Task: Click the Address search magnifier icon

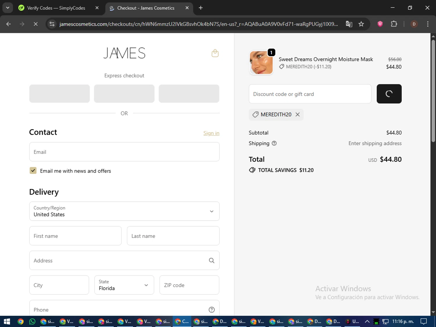Action: 212,260
